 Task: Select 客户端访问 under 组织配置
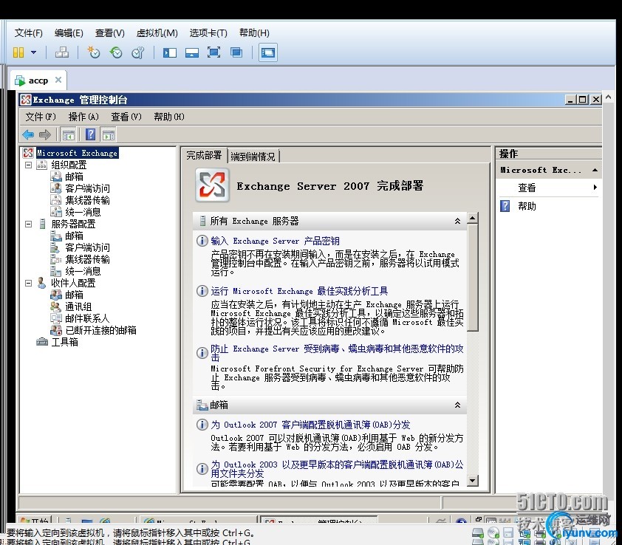pos(87,188)
